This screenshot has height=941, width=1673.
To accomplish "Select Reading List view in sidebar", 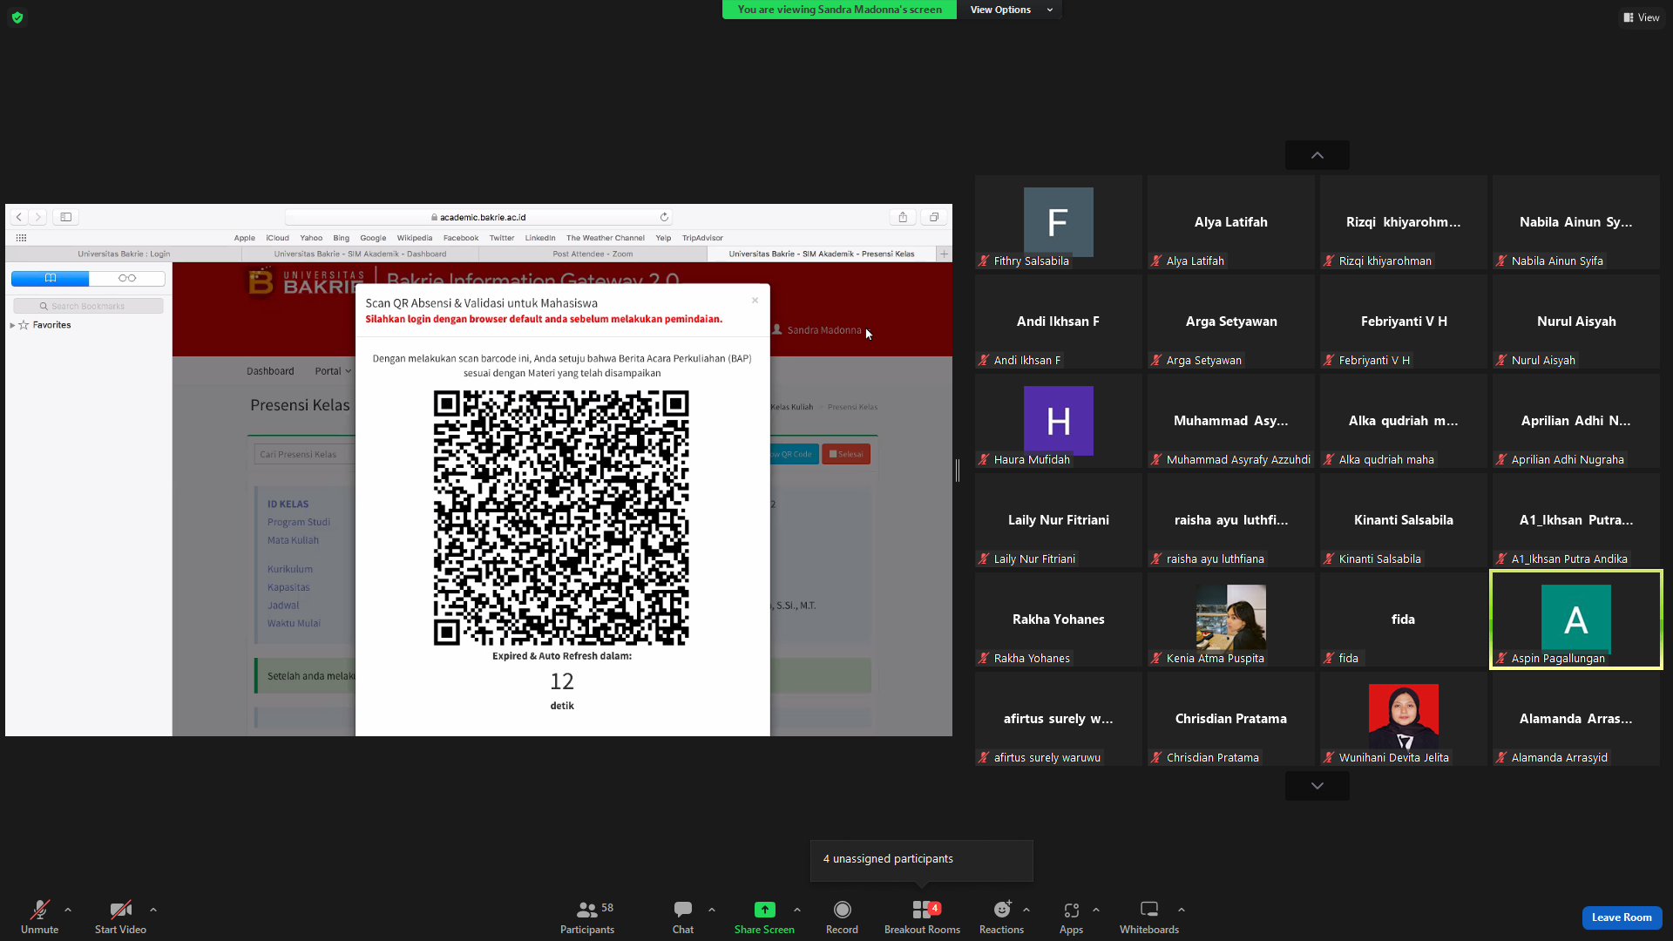I will 127,278.
